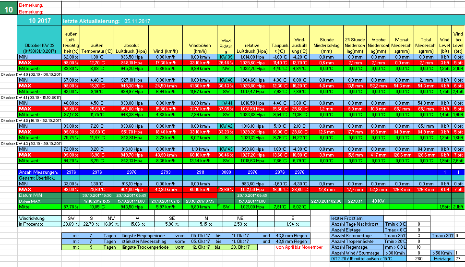
Task: Click the 'Oktober KW 43 (23.10 - 29.10.2017' row label
Action: coord(31,144)
